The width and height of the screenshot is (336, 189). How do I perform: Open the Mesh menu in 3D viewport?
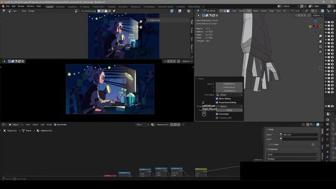coord(256,10)
